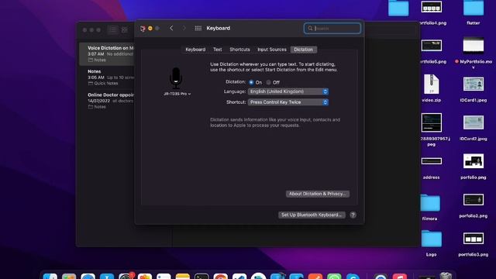Select porfolio2.png on the desktop

coord(474,200)
